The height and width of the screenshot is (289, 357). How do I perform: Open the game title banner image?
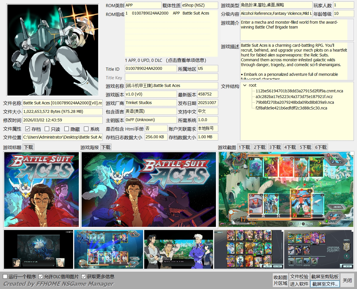coord(42,190)
